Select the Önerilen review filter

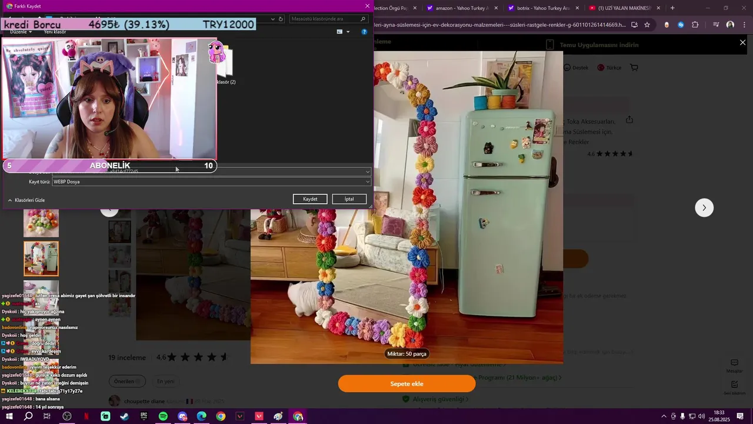pyautogui.click(x=126, y=381)
